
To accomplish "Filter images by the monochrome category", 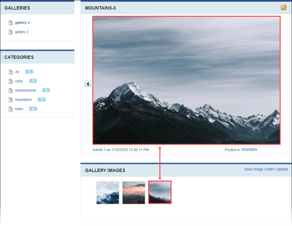I will click(25, 90).
